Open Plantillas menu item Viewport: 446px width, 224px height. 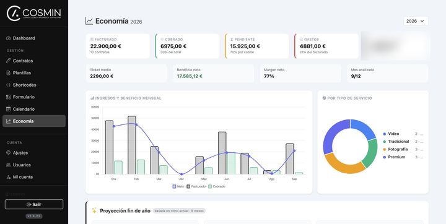[34, 73]
